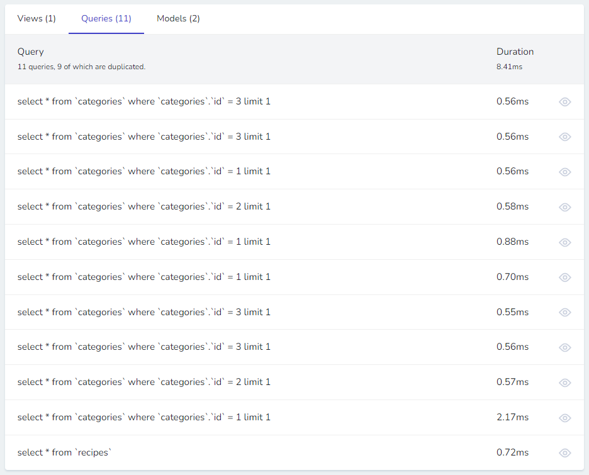The image size is (589, 475).
Task: Open the Models tab
Action: (x=178, y=19)
